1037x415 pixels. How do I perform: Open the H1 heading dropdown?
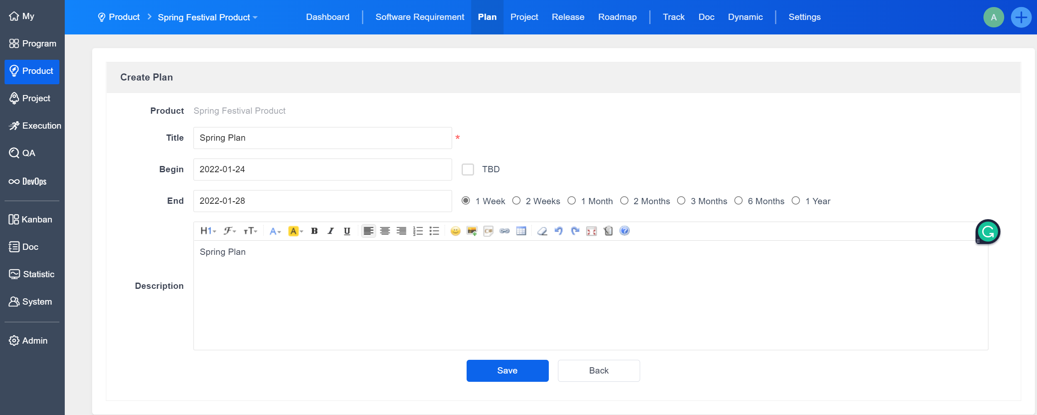pyautogui.click(x=208, y=231)
